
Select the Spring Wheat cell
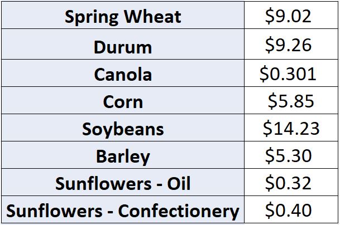[123, 15]
